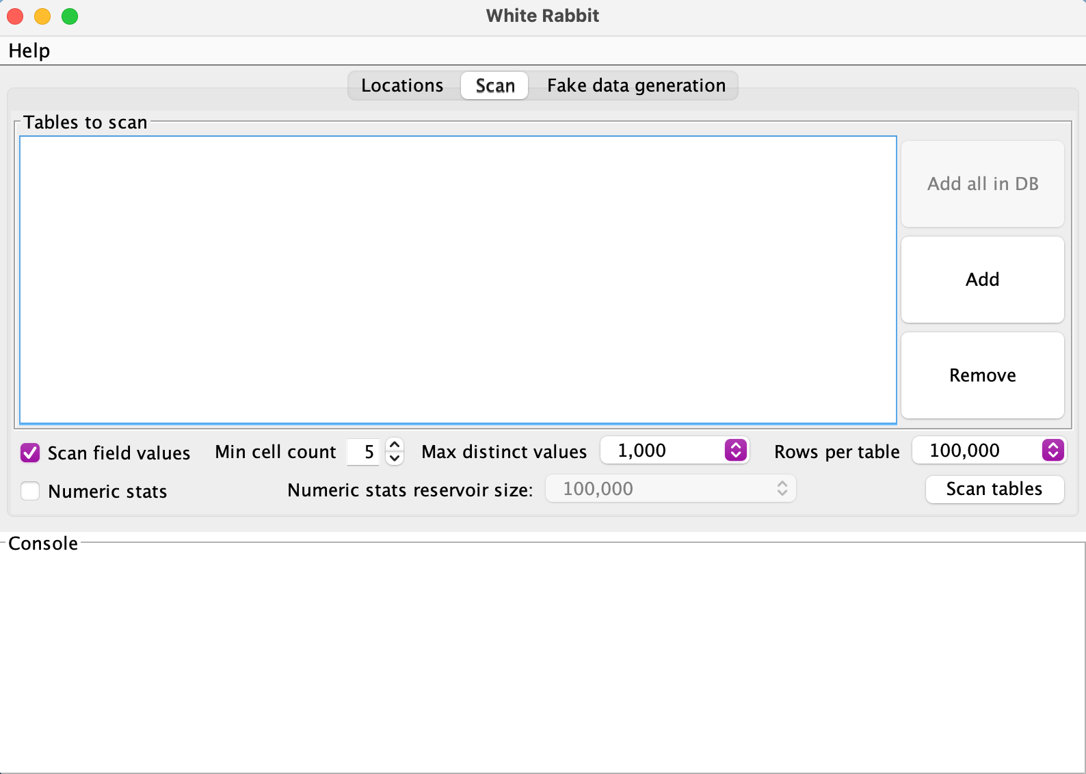1086x774 pixels.
Task: Increase Min cell count with up arrow
Action: 395,444
